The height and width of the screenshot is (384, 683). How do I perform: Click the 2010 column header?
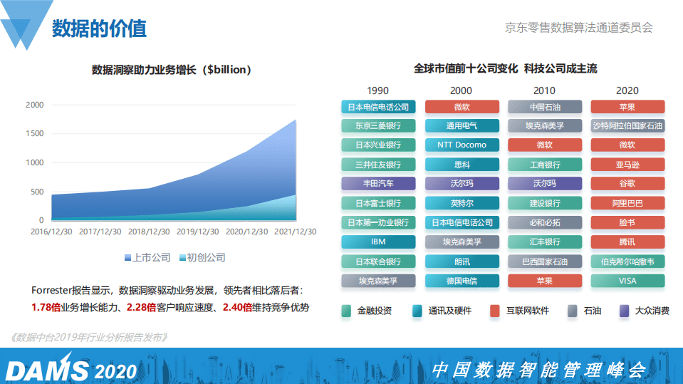tap(545, 90)
